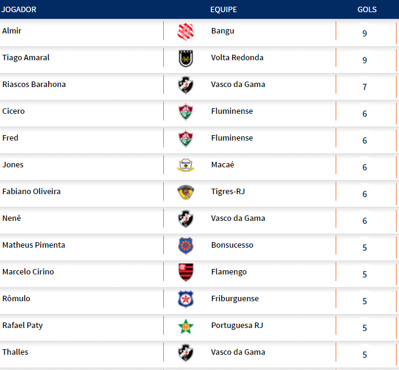Select the Vasco da Gama text in Thalles's row
This screenshot has height=370, width=399.
pos(238,352)
